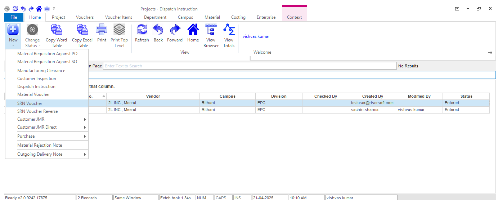
Task: Sort by the Vendor column header
Action: [153, 96]
